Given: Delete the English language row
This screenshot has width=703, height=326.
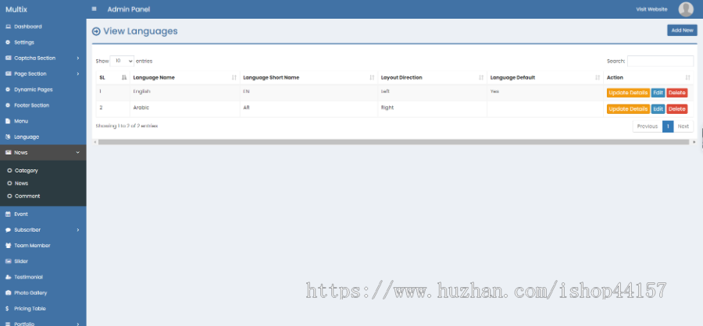Looking at the screenshot, I should pos(677,93).
